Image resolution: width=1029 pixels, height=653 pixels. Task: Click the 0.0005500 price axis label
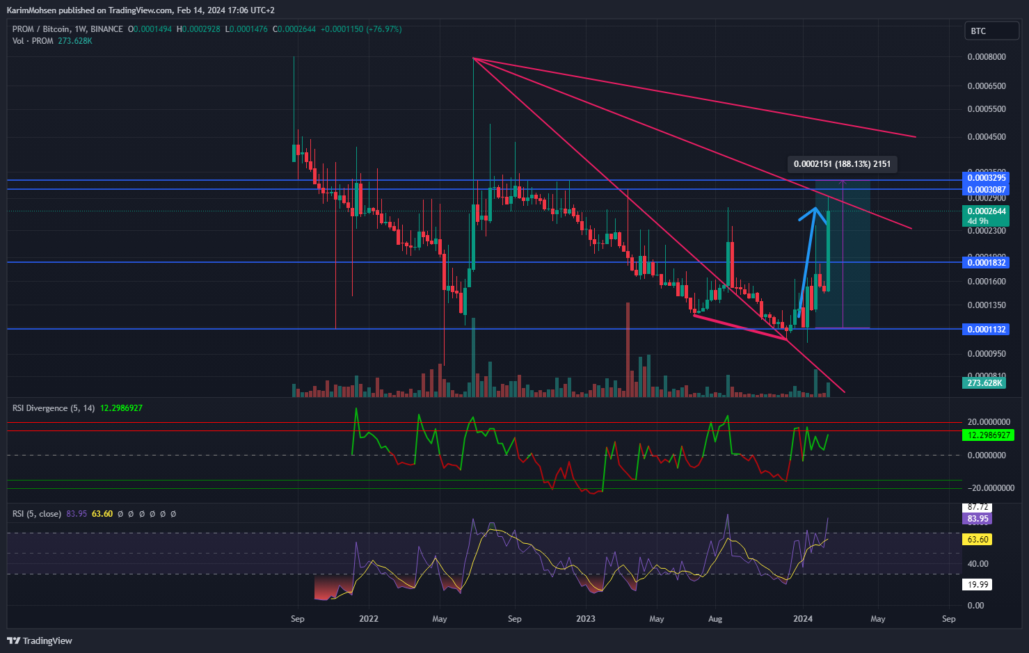coord(987,110)
